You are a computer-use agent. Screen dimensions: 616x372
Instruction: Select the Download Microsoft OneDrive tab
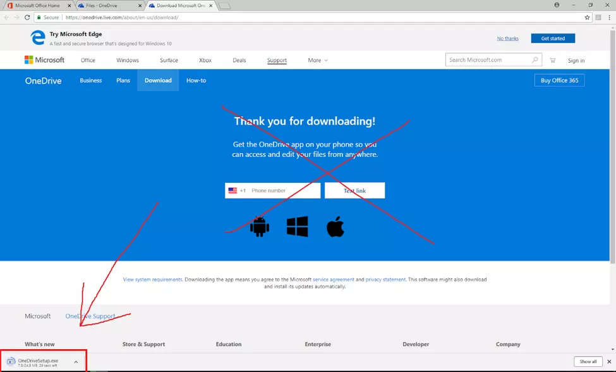pyautogui.click(x=179, y=6)
